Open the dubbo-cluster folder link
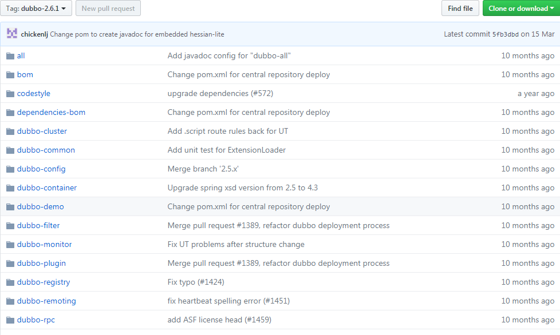The height and width of the screenshot is (335, 560). pyautogui.click(x=42, y=131)
